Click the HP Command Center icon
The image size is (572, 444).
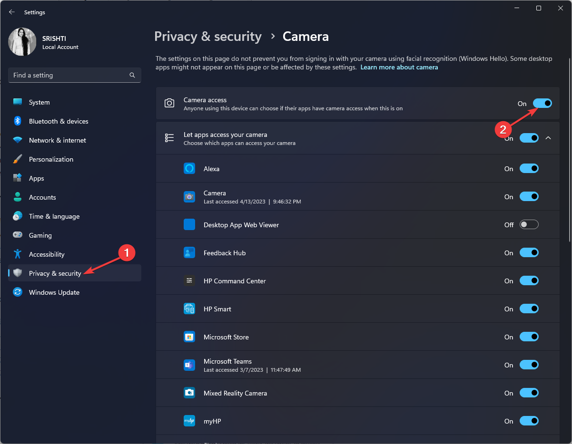click(189, 280)
